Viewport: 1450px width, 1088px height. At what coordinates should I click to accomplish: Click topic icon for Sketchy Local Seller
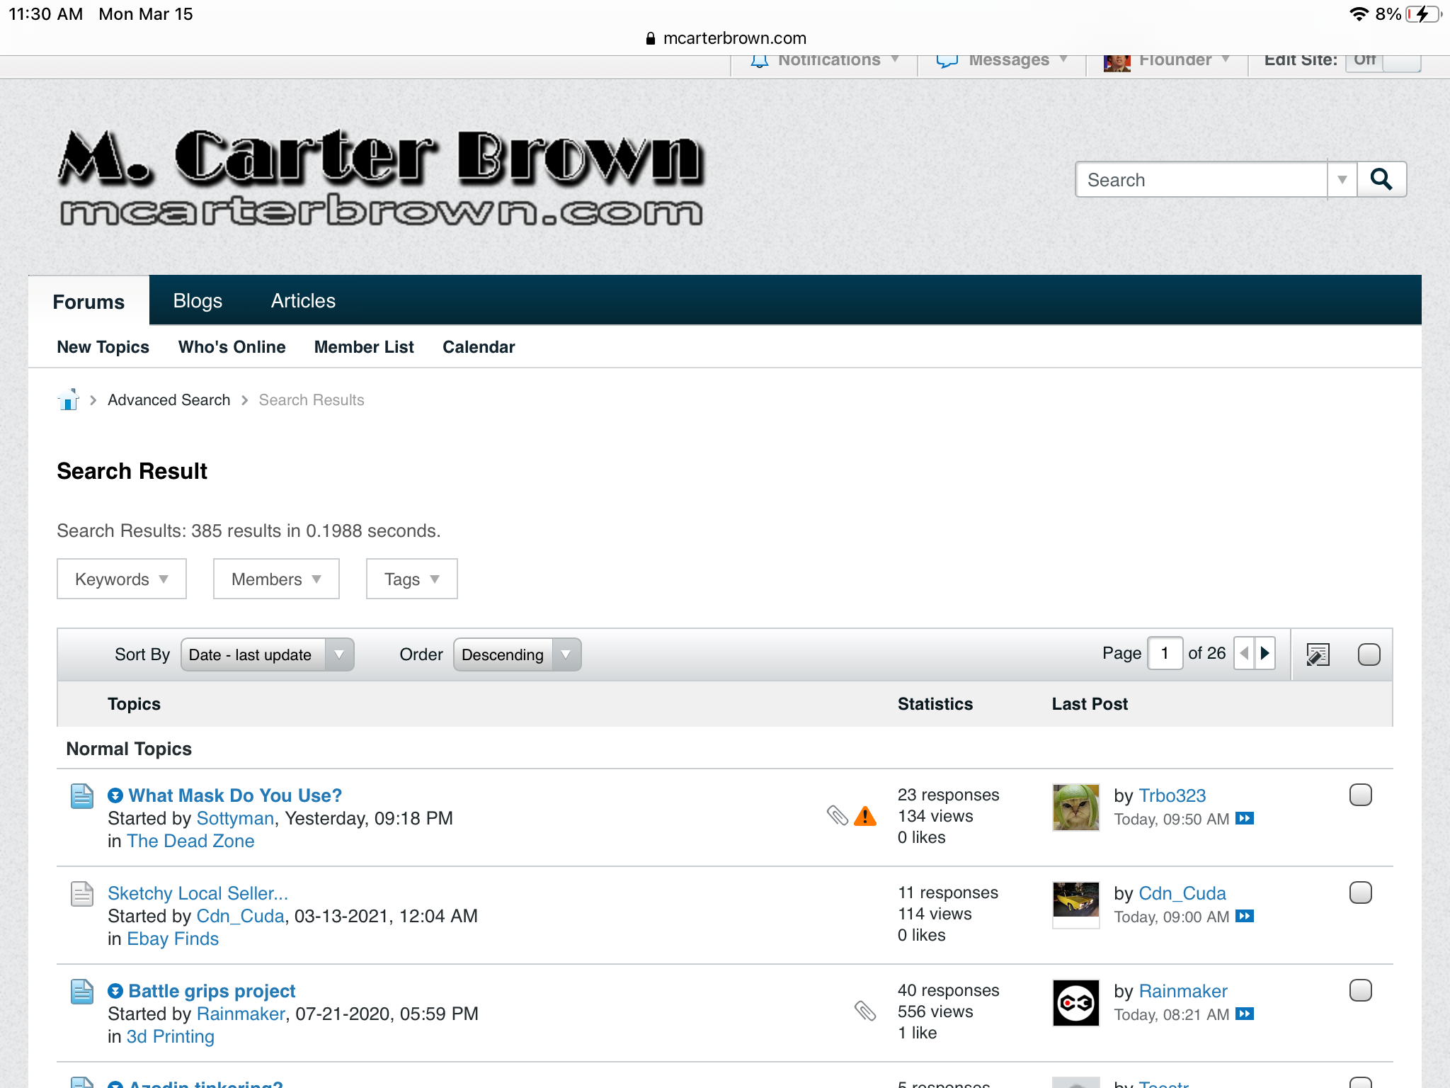coord(82,894)
